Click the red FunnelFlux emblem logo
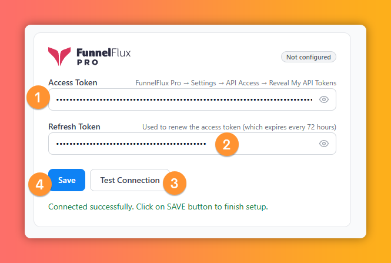 59,56
